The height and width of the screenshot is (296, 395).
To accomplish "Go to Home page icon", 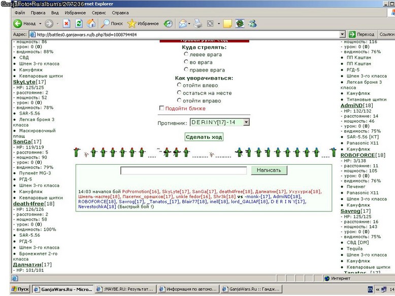I will tap(91, 24).
